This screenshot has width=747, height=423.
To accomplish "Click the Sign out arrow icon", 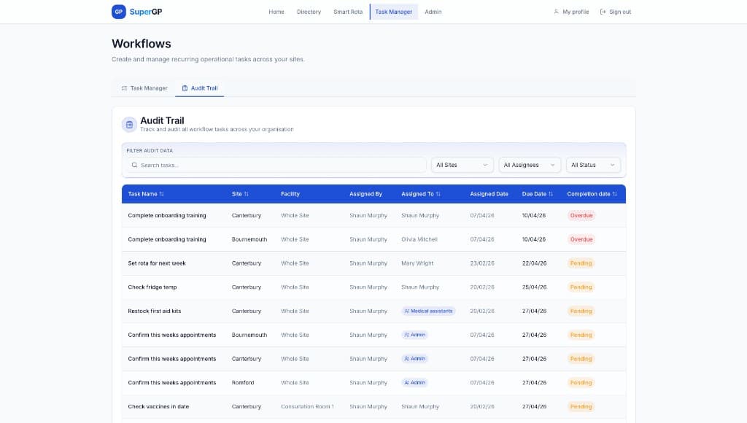I will coord(603,12).
